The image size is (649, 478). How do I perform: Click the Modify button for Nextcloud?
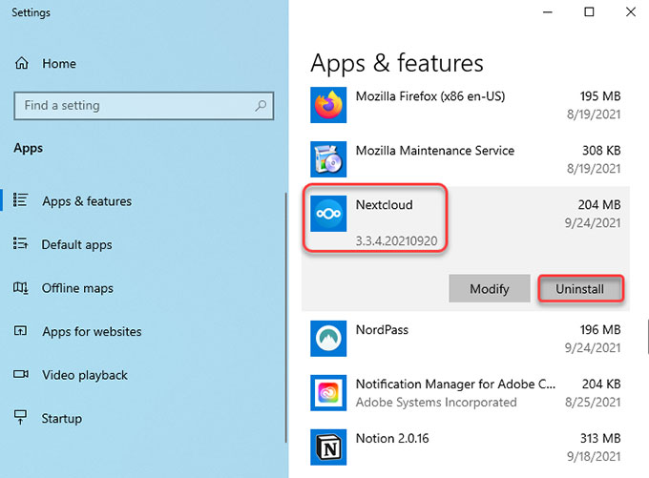coord(490,288)
